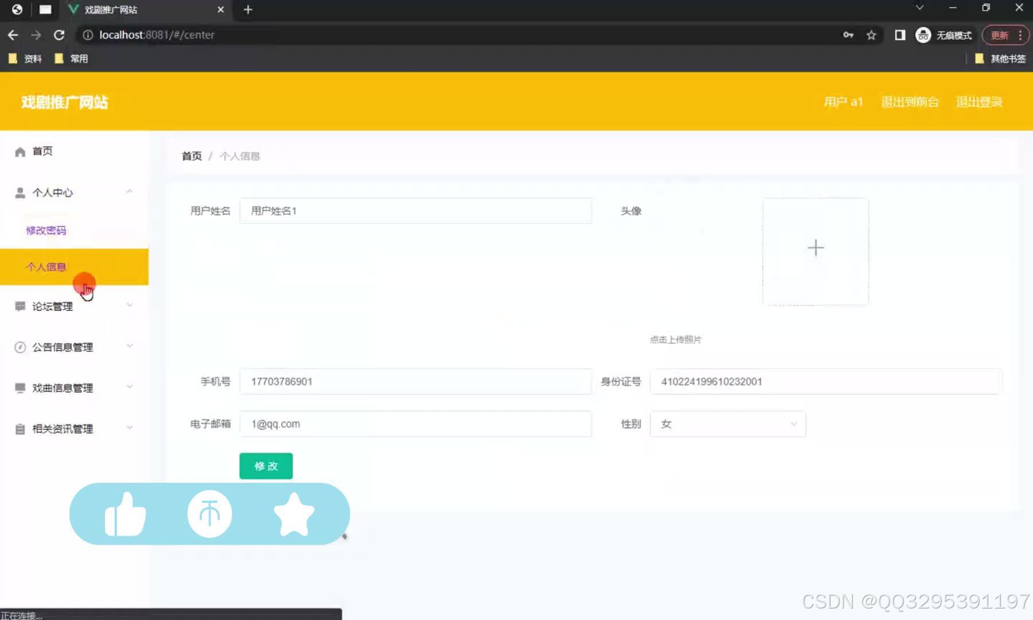This screenshot has width=1033, height=620.
Task: Click the compass icon beside 公告信息管理
Action: [x=20, y=347]
